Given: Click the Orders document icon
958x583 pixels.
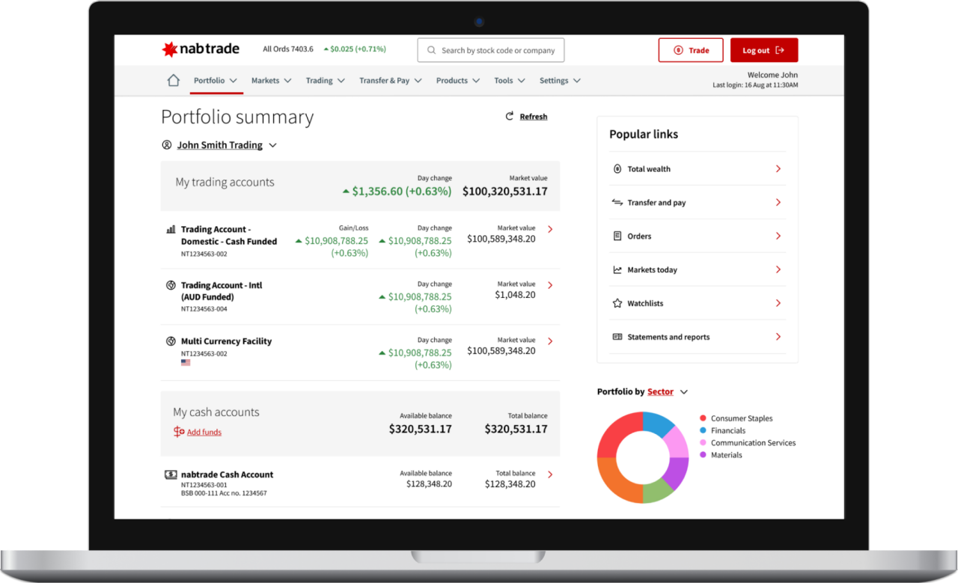Looking at the screenshot, I should tap(617, 236).
